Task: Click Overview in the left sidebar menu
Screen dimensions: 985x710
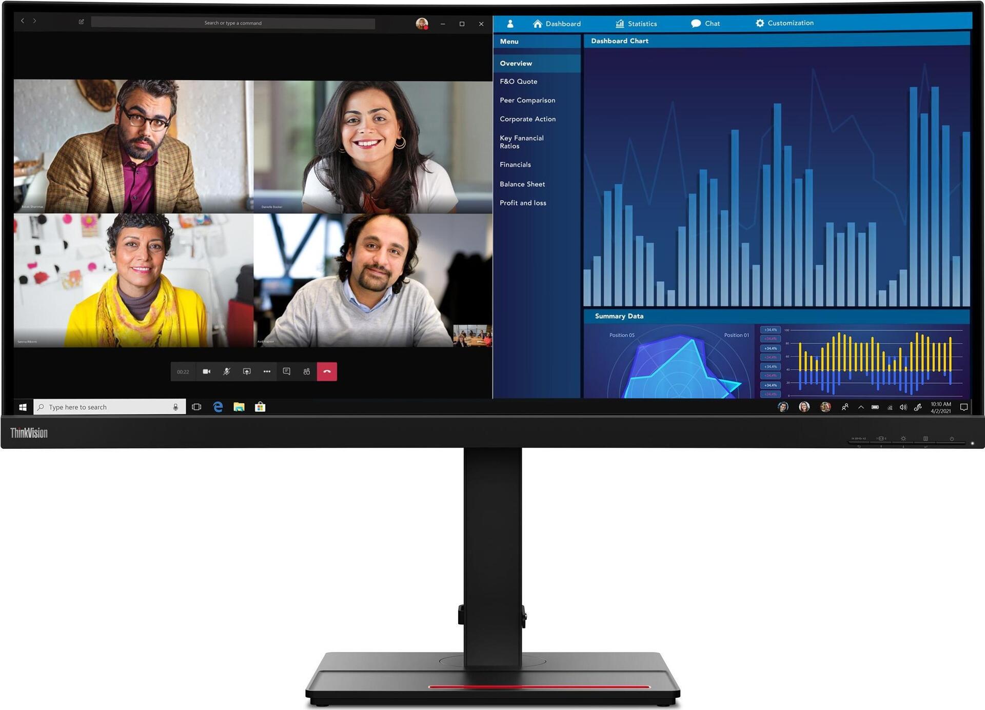Action: tap(535, 64)
